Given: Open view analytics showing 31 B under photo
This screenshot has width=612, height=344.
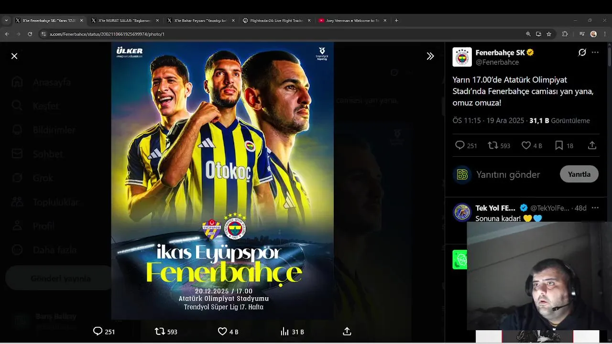Looking at the screenshot, I should coord(292,332).
